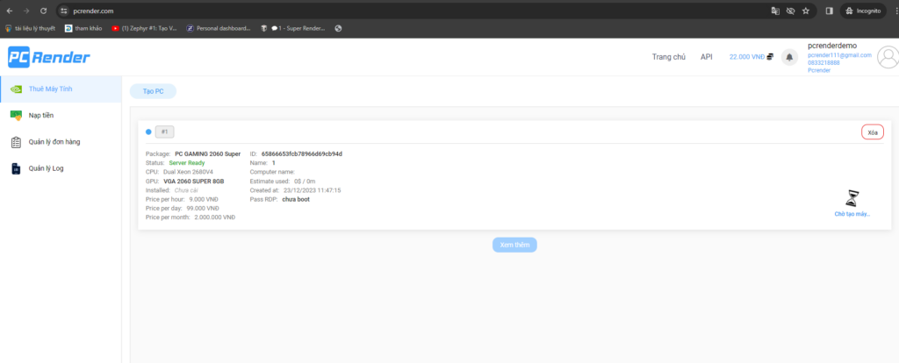Open the site information icon by the URL

click(64, 11)
